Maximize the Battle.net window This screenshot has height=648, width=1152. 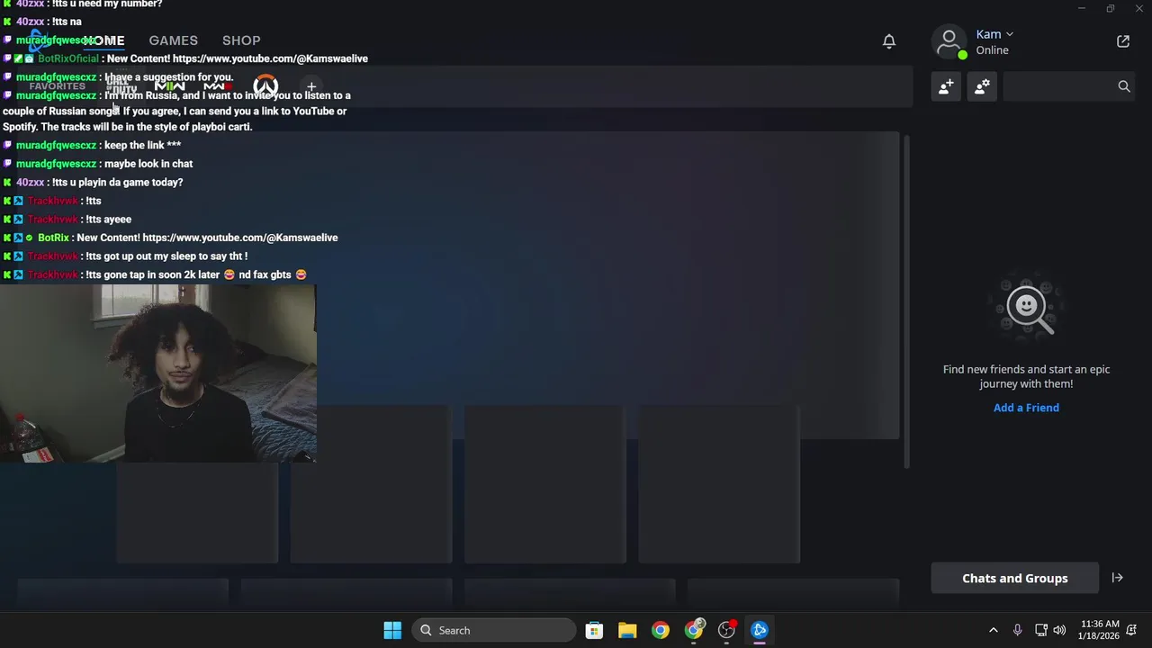pos(1110,8)
